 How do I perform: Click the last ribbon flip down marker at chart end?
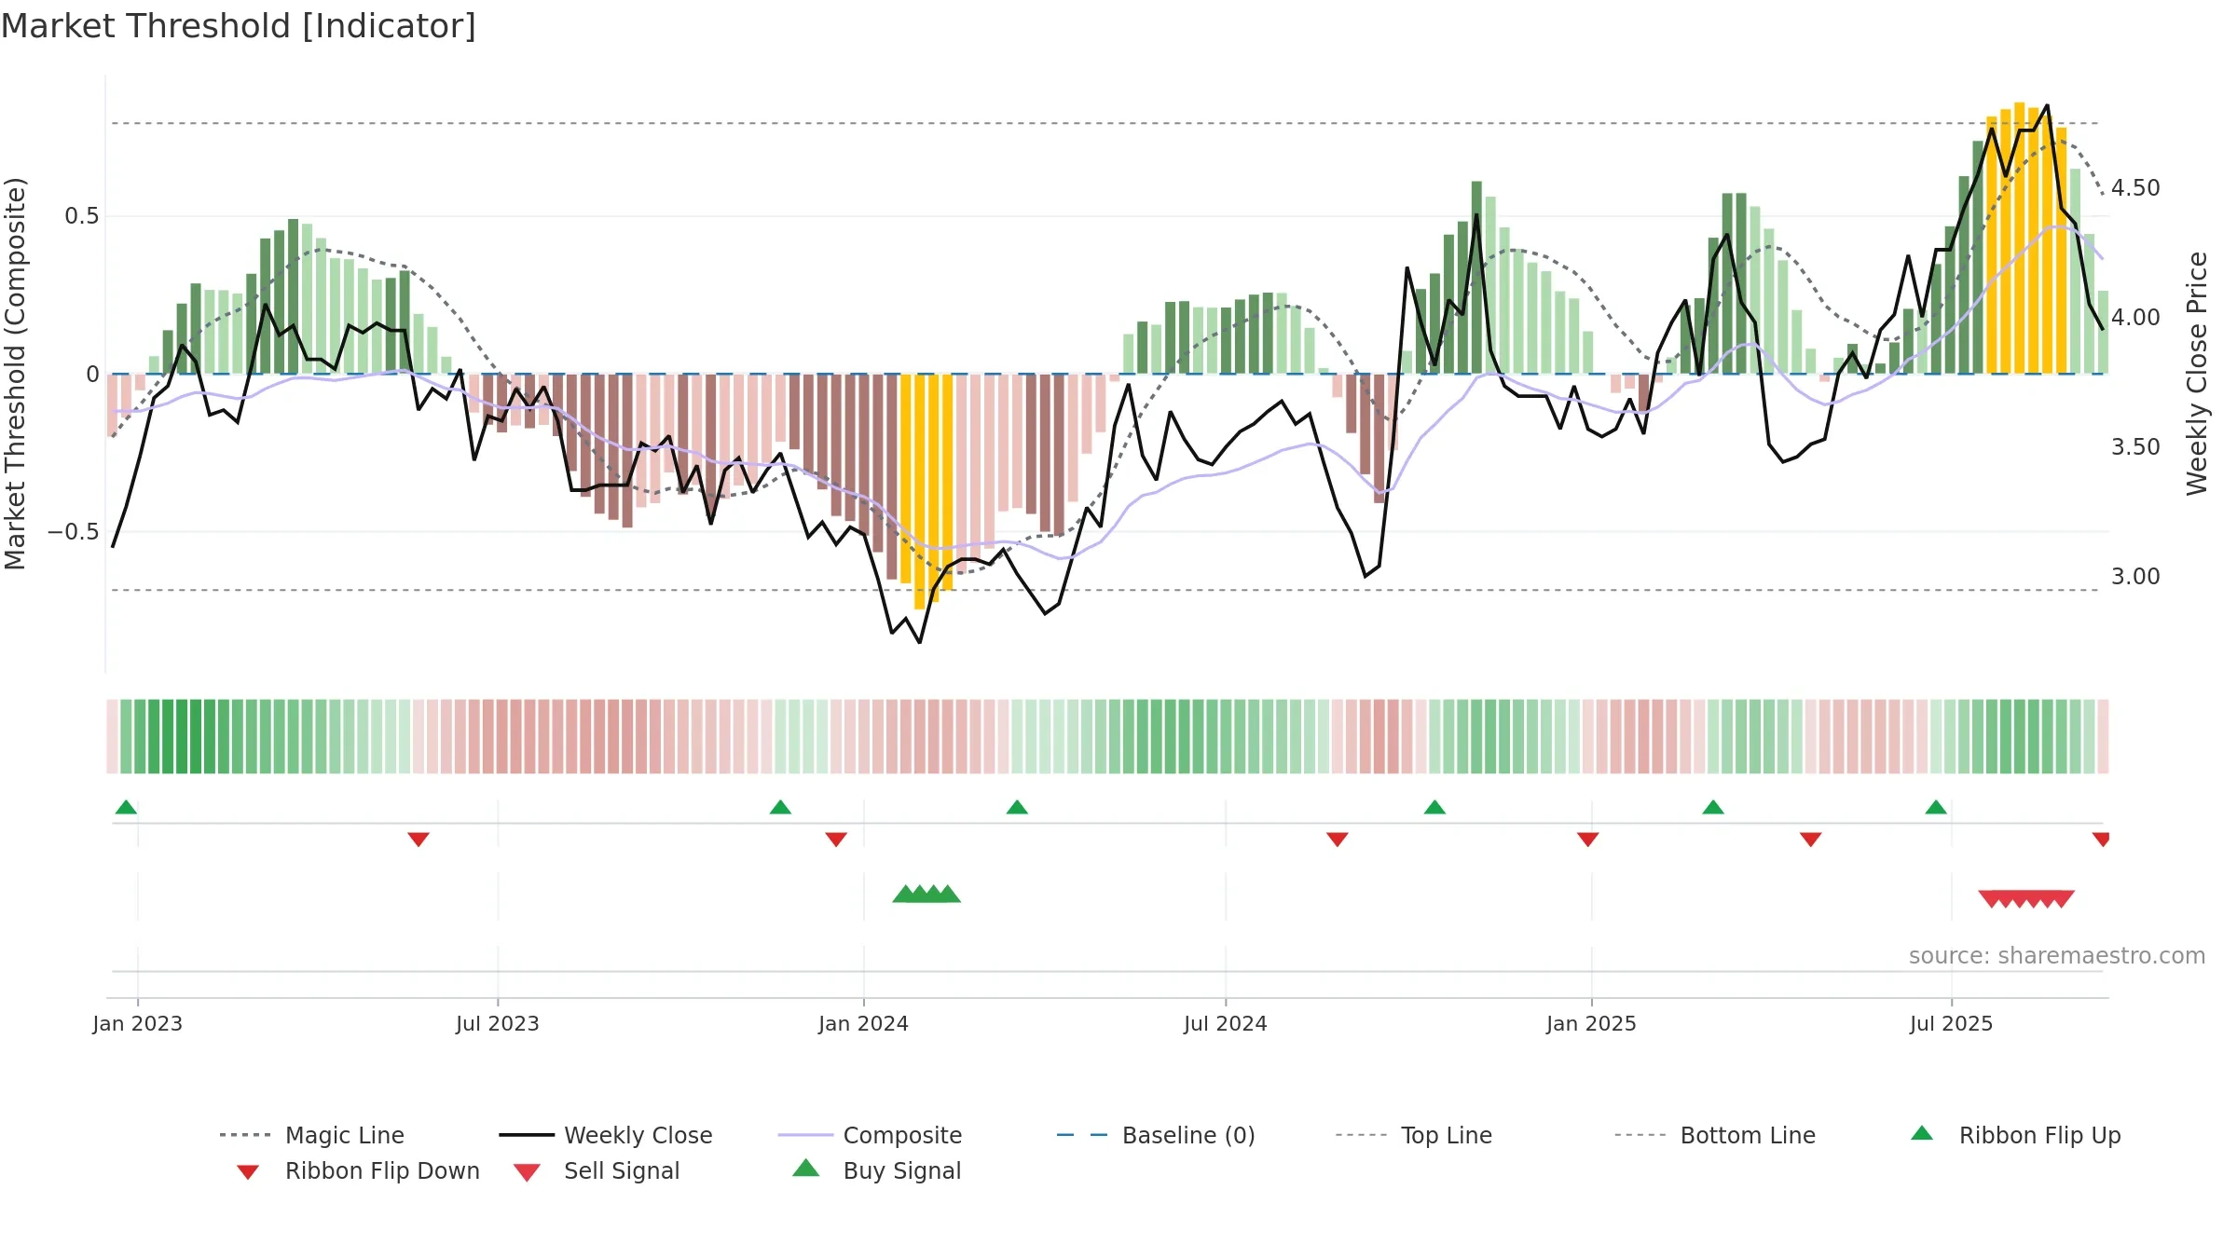click(2101, 840)
